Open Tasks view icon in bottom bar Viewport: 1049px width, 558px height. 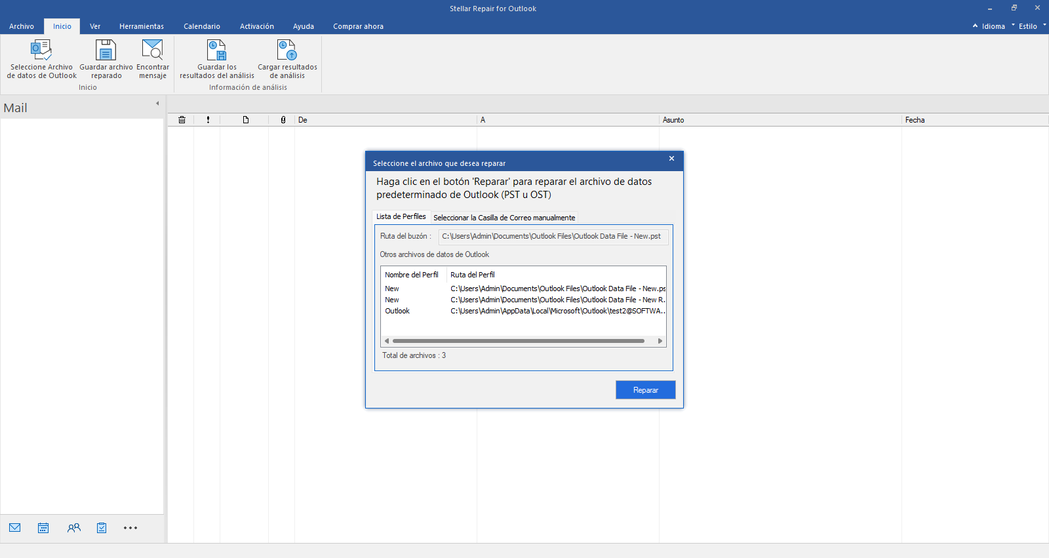point(102,528)
